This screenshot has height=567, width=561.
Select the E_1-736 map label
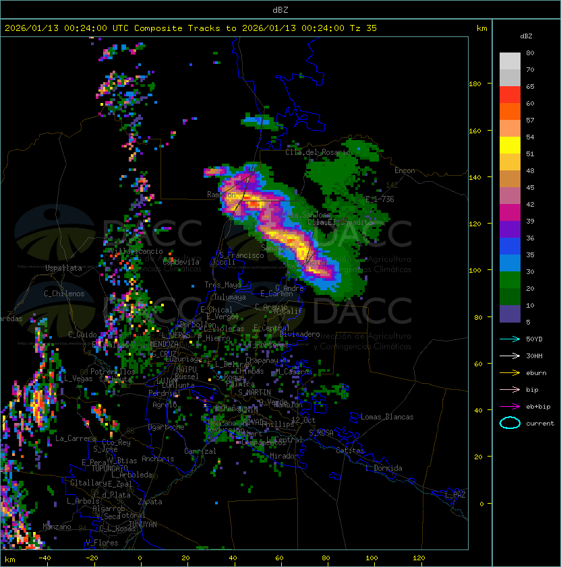(x=380, y=199)
